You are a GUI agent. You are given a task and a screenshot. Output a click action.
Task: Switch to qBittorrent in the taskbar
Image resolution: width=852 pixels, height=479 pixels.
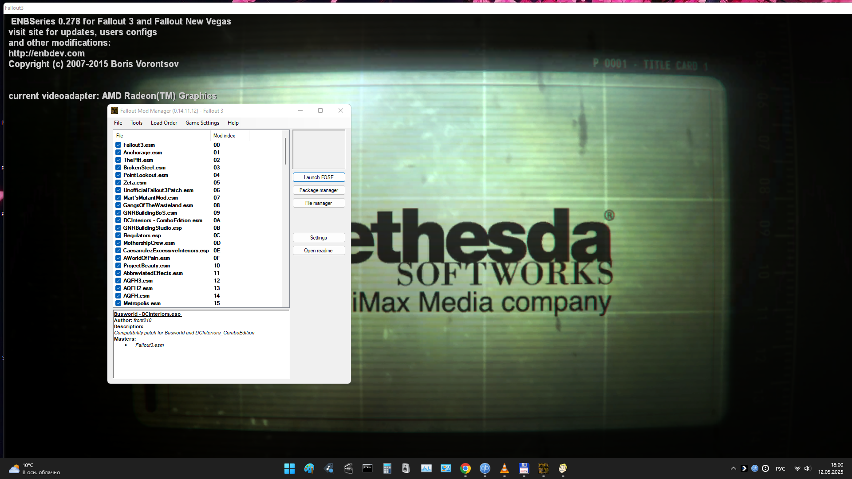(x=485, y=468)
